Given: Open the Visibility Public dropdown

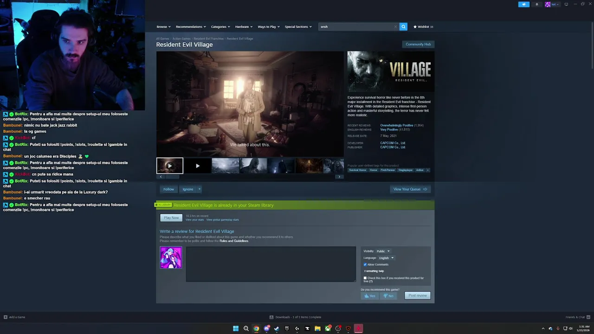Looking at the screenshot, I should [383, 251].
